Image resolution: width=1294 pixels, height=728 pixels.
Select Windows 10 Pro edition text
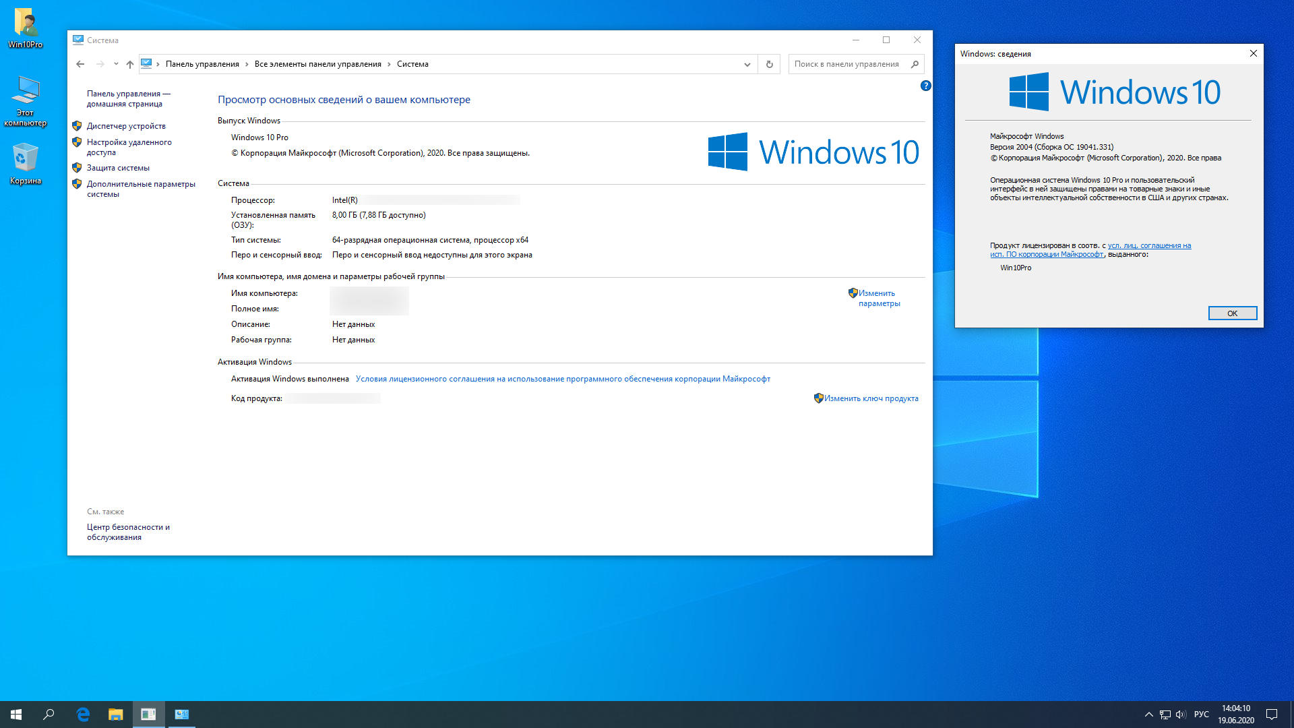[x=259, y=138]
